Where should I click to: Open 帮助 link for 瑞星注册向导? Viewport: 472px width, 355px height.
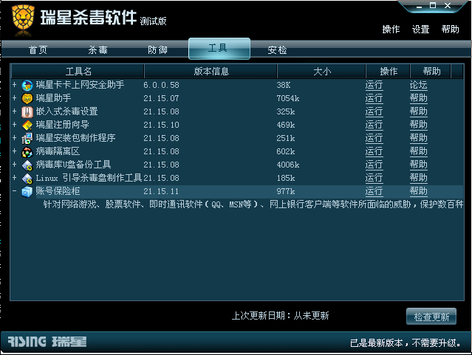point(418,125)
